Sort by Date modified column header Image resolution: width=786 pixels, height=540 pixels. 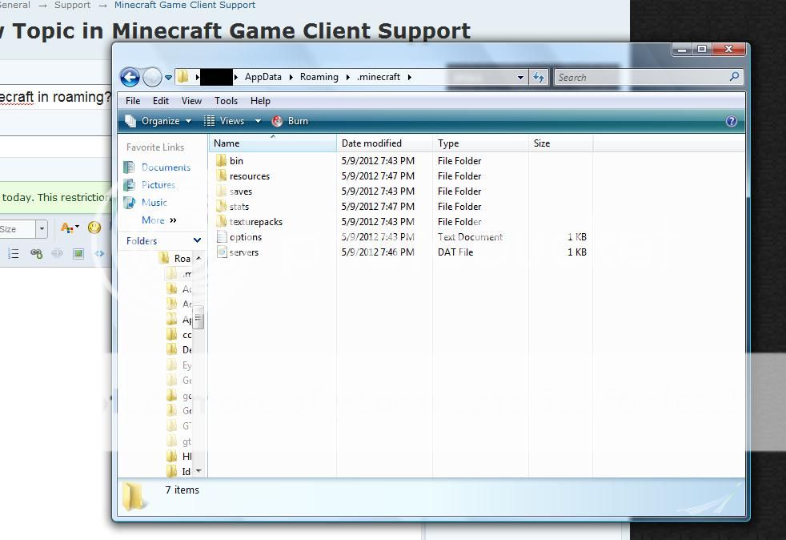[371, 143]
